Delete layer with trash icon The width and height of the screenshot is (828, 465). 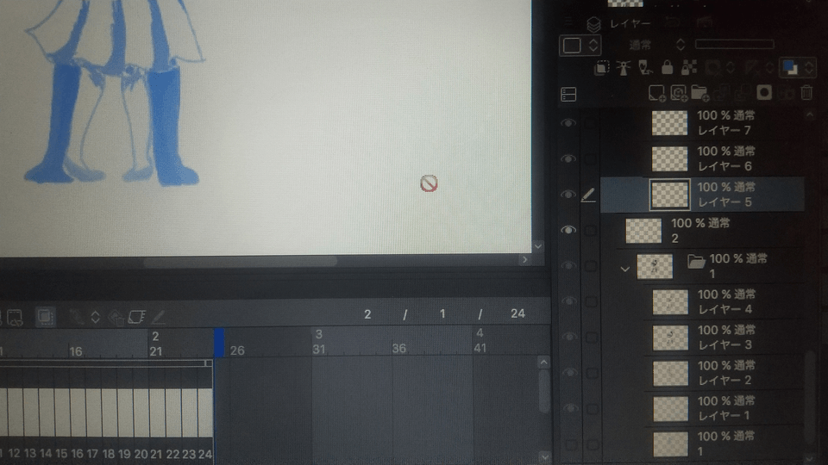(806, 93)
